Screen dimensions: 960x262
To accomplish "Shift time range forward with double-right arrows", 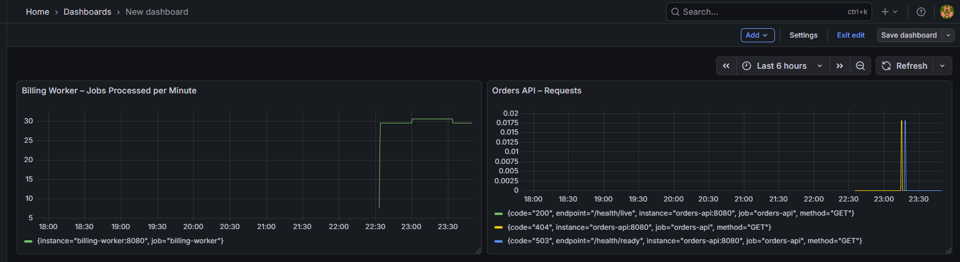I will [x=840, y=66].
